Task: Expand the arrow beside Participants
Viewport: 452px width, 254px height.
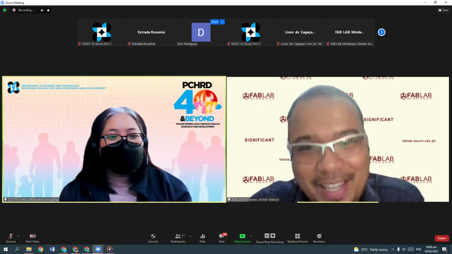Action: [191, 236]
